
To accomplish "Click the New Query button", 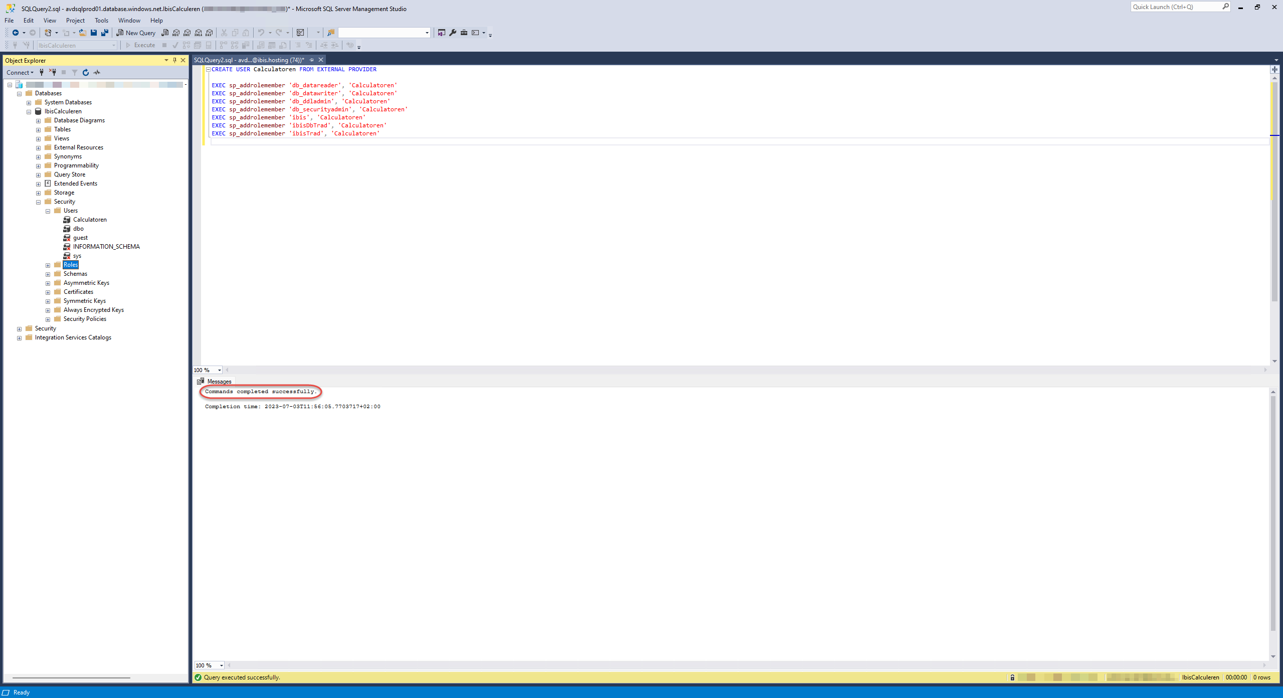I will (x=136, y=33).
